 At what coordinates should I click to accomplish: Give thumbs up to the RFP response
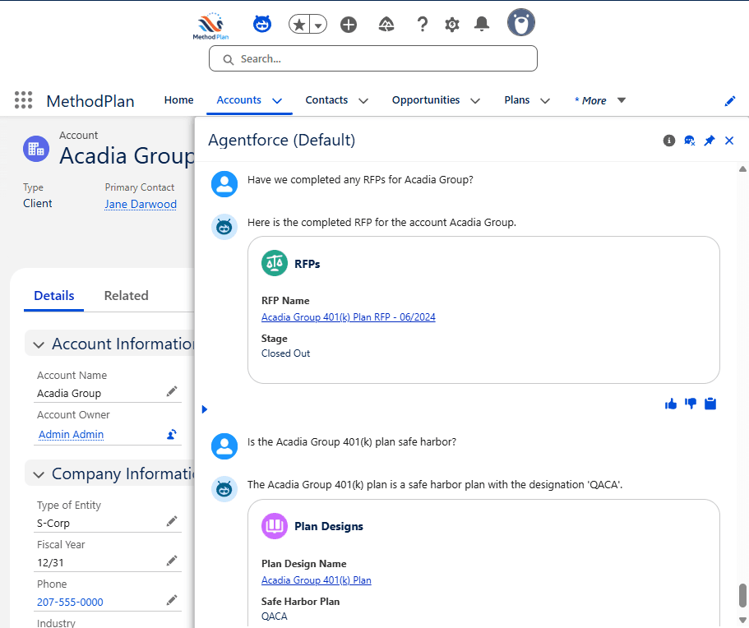click(671, 404)
